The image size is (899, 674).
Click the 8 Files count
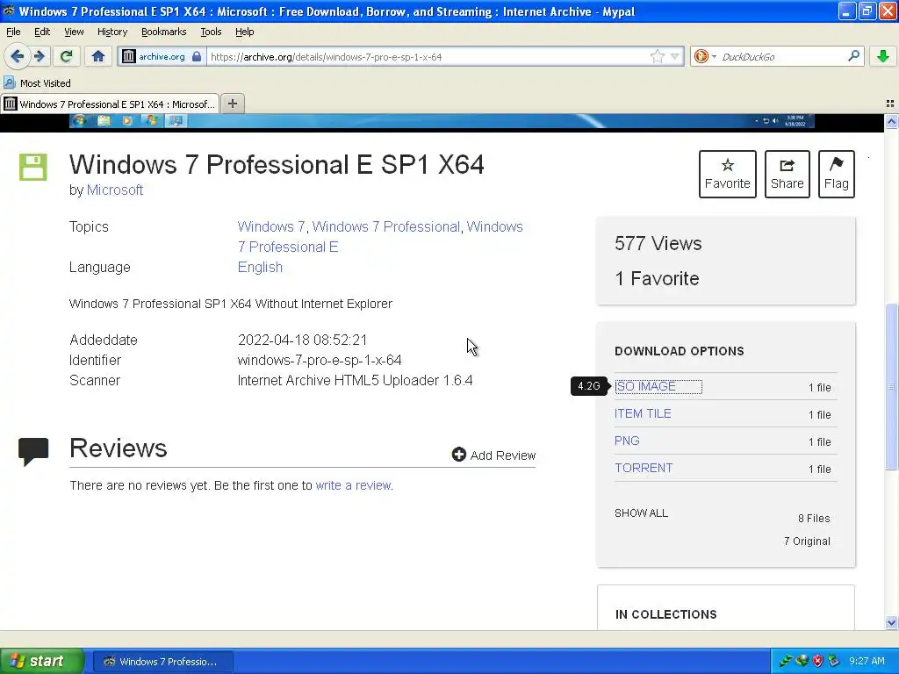pyautogui.click(x=814, y=518)
